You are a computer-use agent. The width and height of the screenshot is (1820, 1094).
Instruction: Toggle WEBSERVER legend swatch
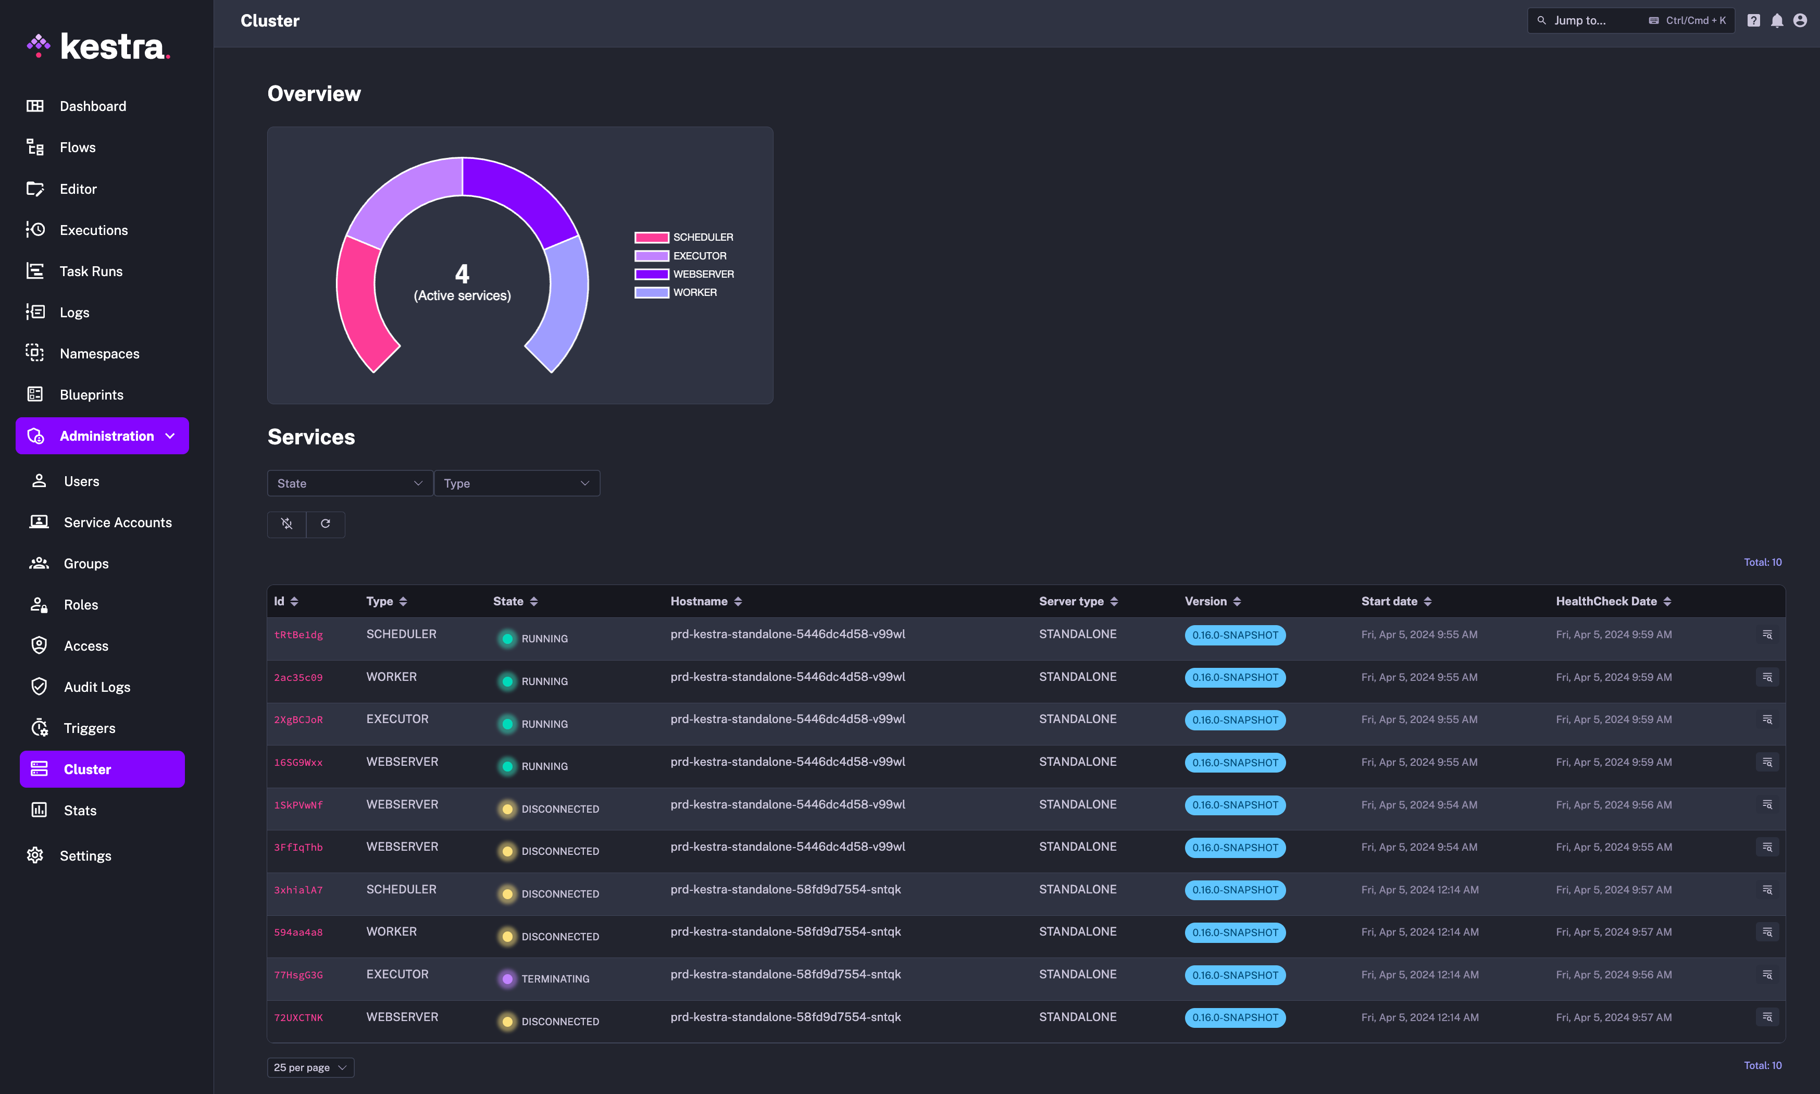pyautogui.click(x=652, y=274)
